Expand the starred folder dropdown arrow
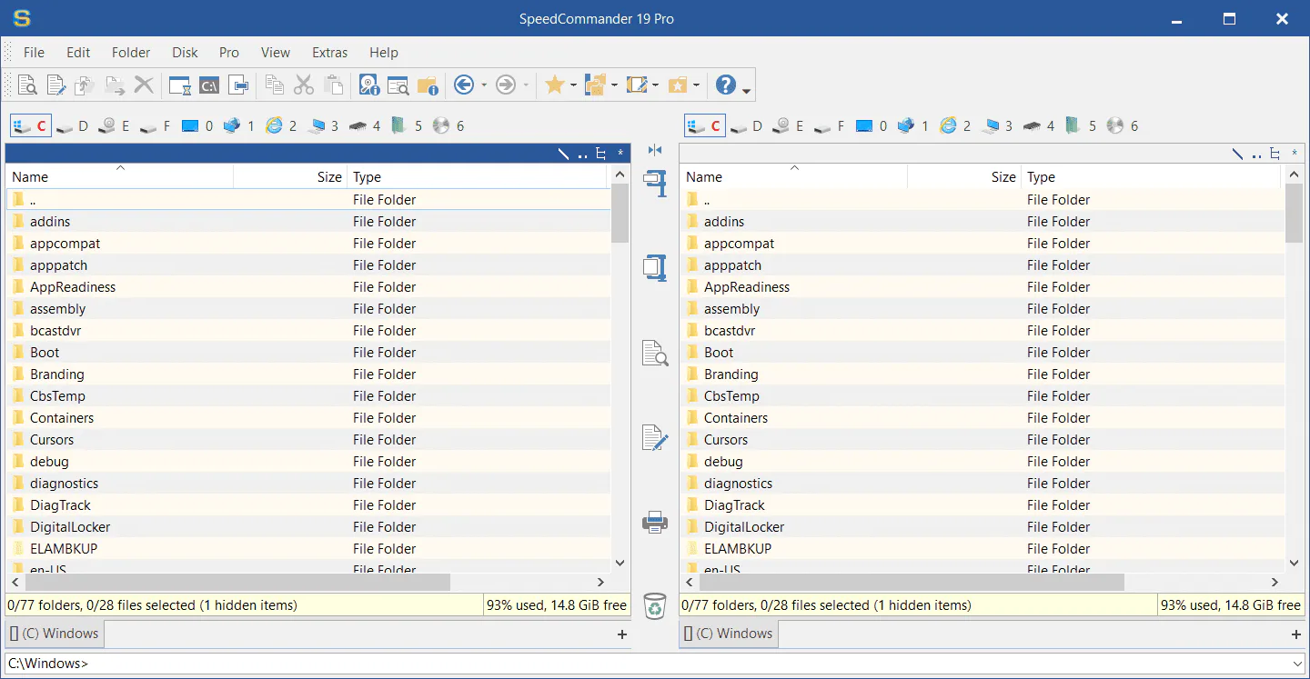Viewport: 1310px width, 679px height. click(697, 85)
